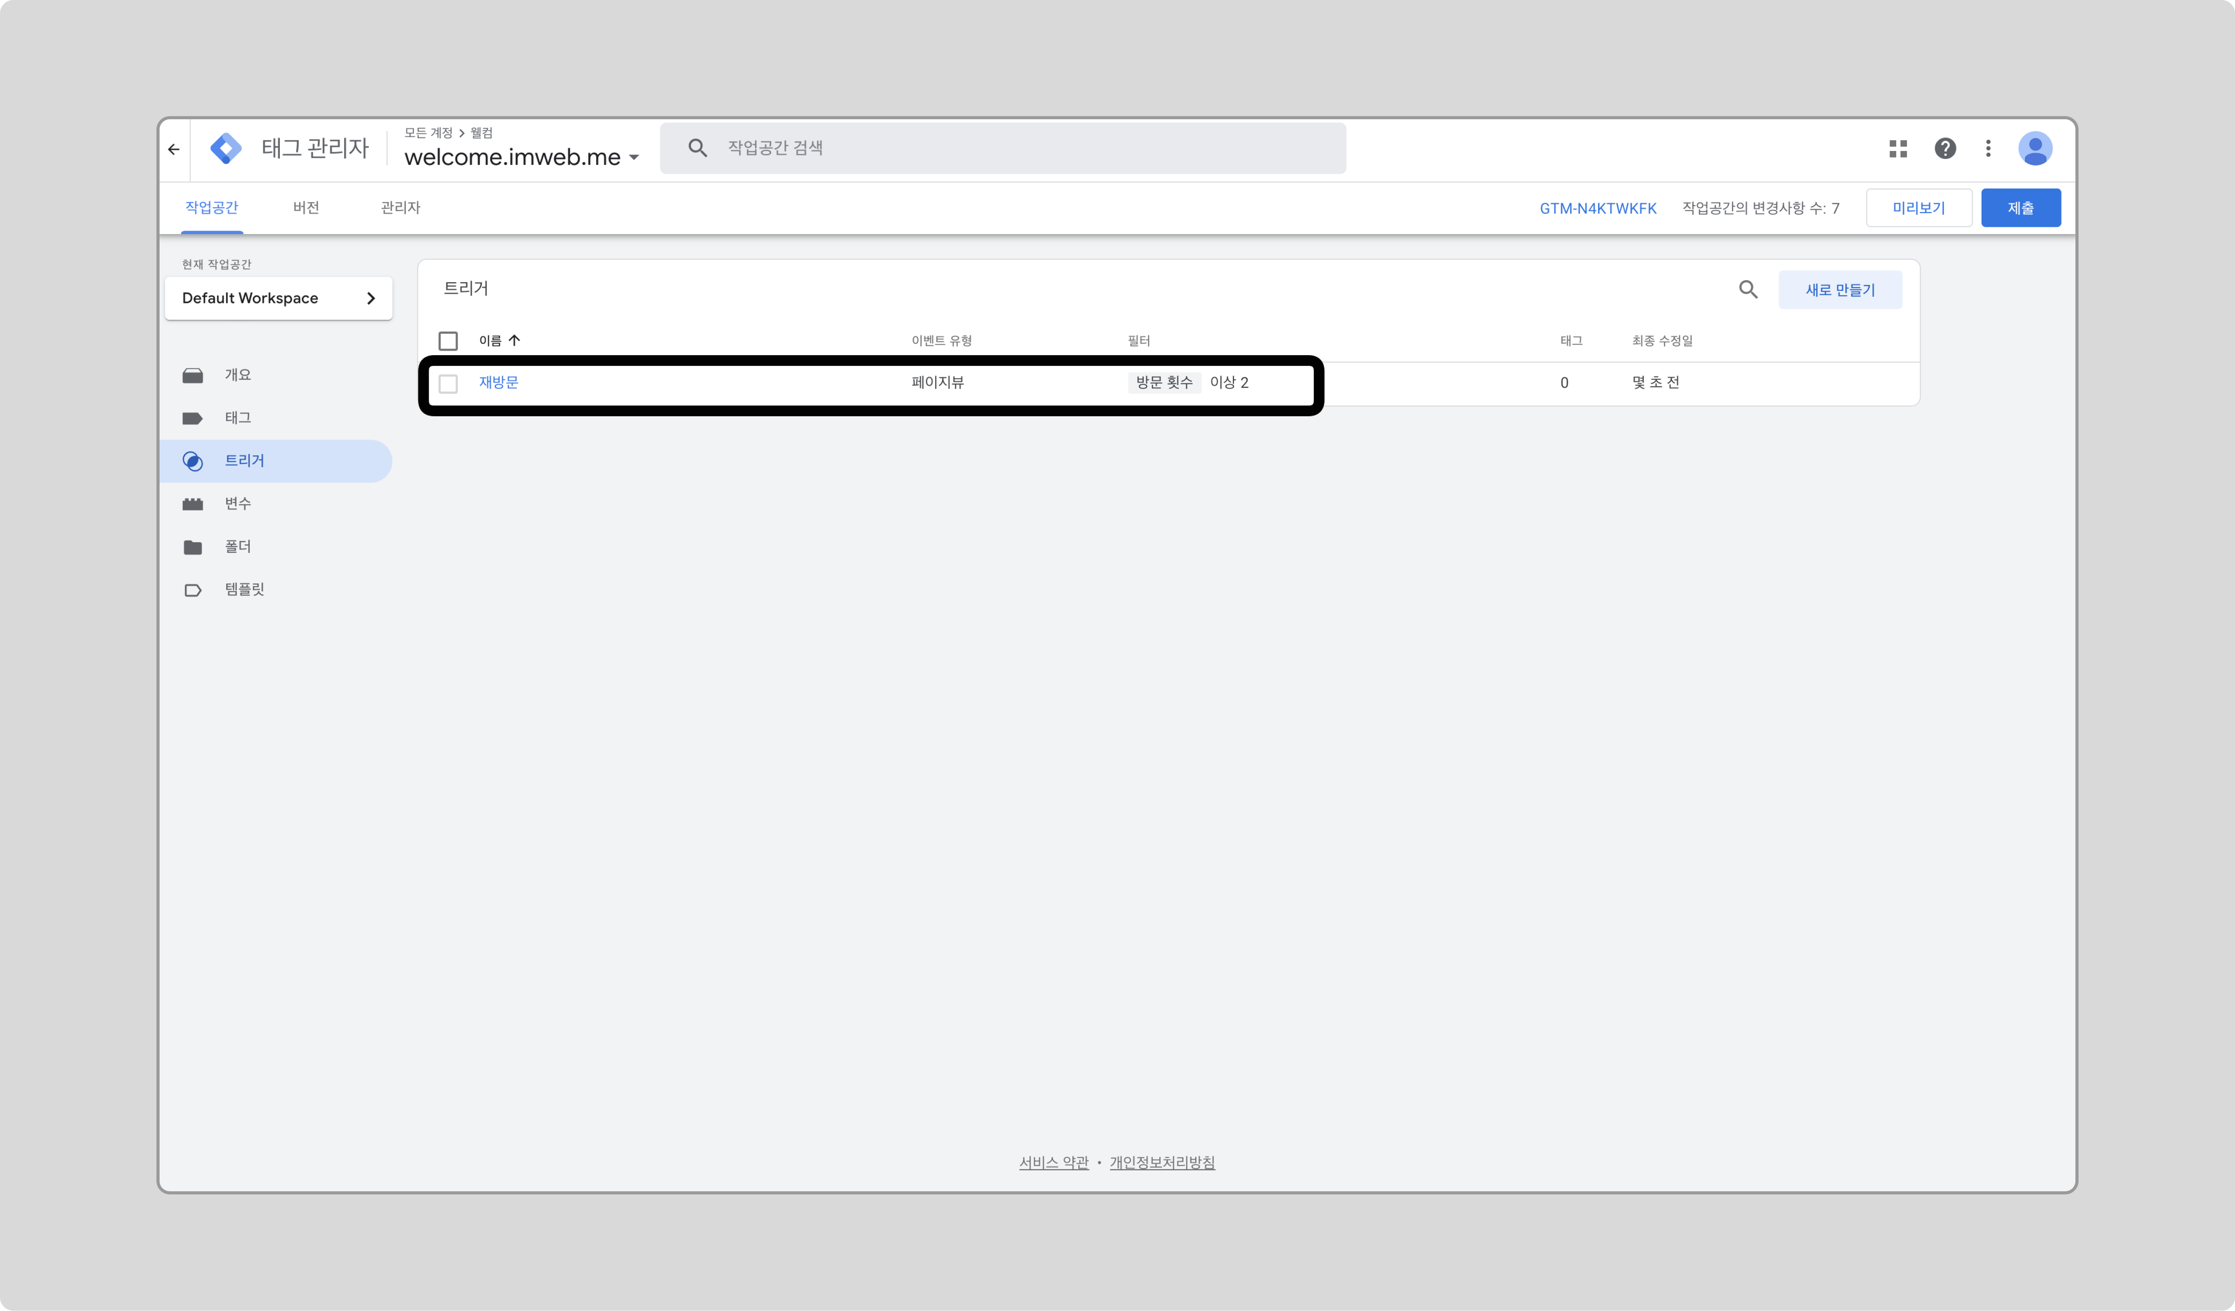Click the 트리거 trigger icon in sidebar

click(193, 461)
